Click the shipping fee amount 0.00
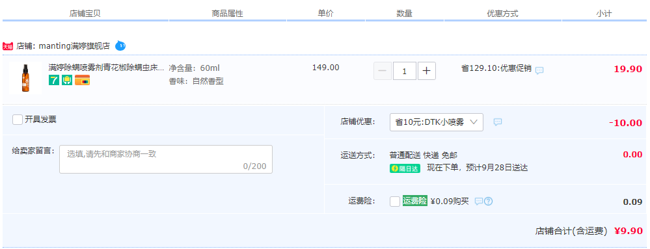Screen dimensions: 650x249 click(x=632, y=155)
